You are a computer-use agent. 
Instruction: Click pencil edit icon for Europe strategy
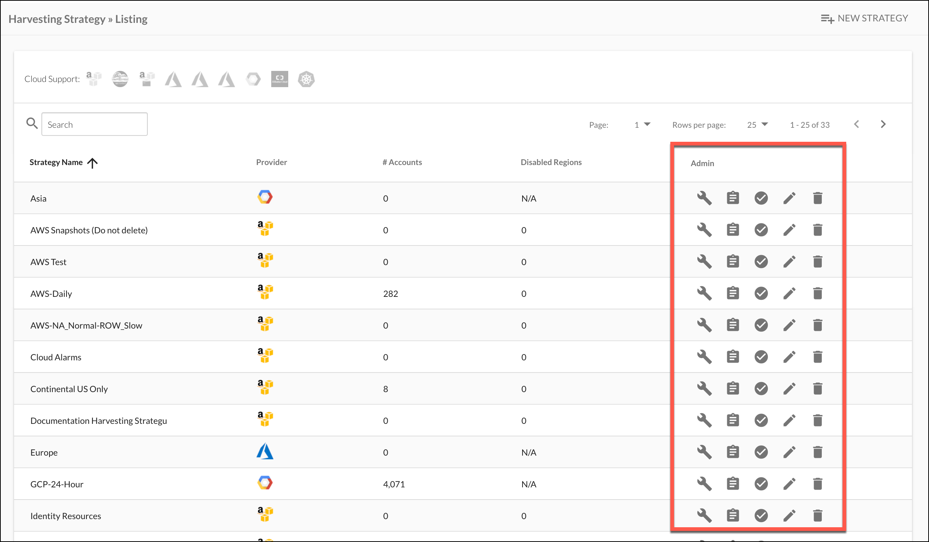click(789, 452)
